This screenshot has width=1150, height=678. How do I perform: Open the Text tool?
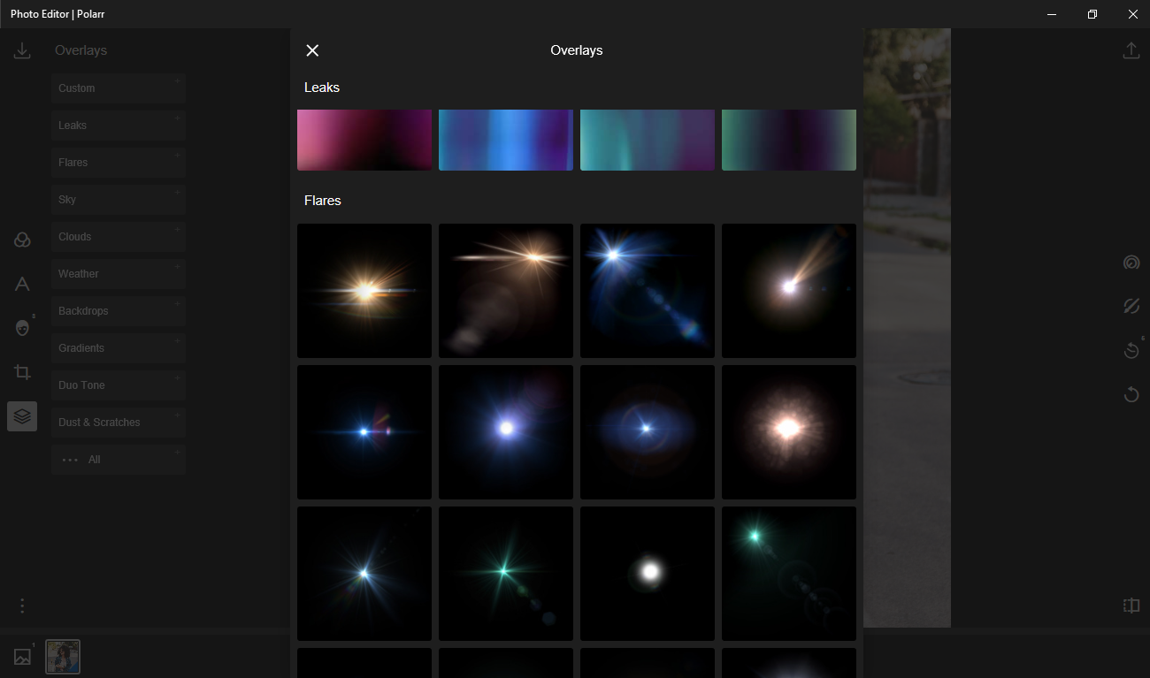22,284
